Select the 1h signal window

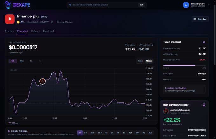click(106, 133)
